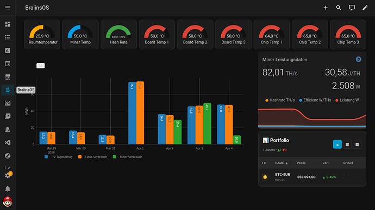The image size is (375, 210).
Task: Open the line-chart History icon in sidebar
Action: (x=8, y=103)
